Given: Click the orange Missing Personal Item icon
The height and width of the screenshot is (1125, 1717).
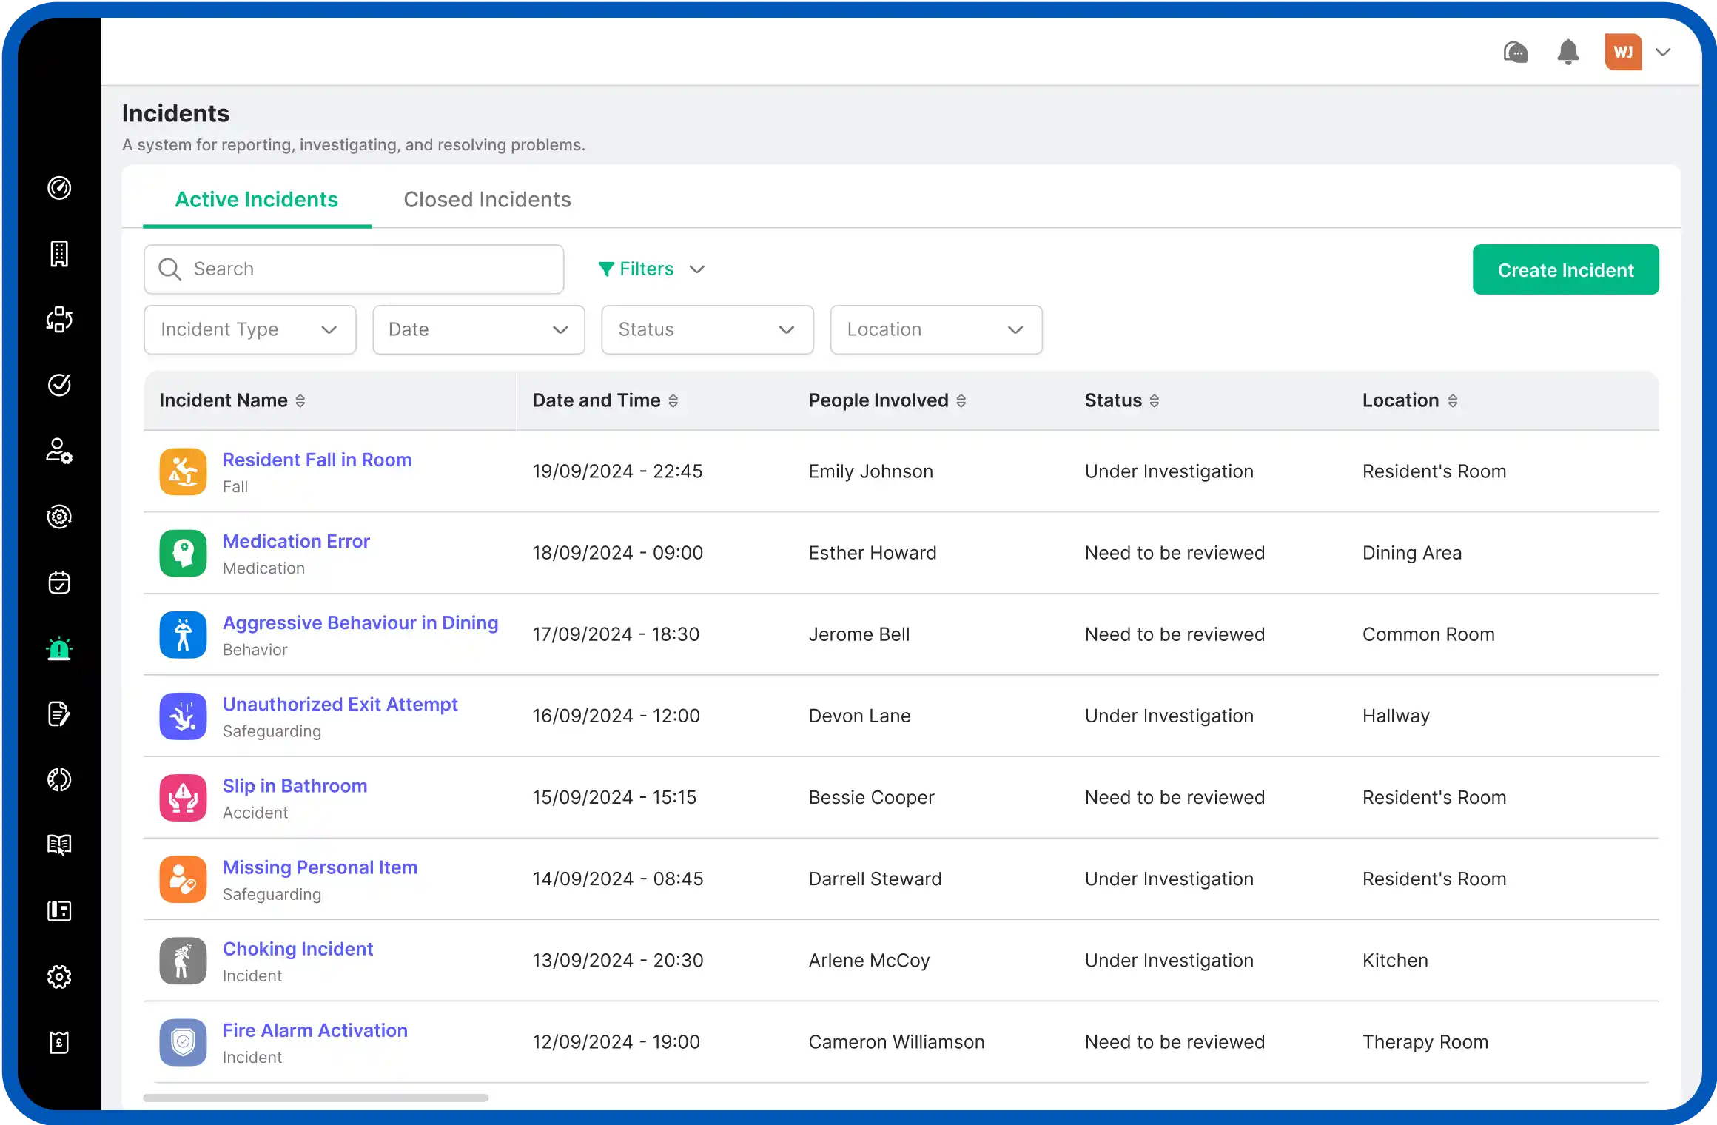Looking at the screenshot, I should 183,879.
